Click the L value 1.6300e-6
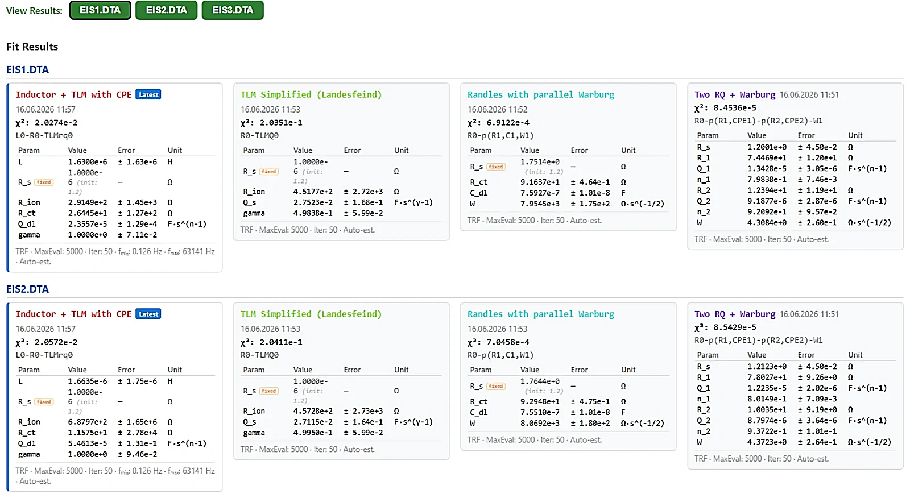Image resolution: width=910 pixels, height=498 pixels. [x=88, y=162]
